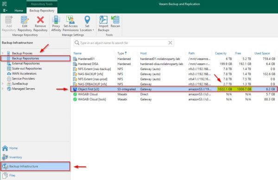Click the search magnifier icon
Screen dimensions: 278x180
[77, 43]
